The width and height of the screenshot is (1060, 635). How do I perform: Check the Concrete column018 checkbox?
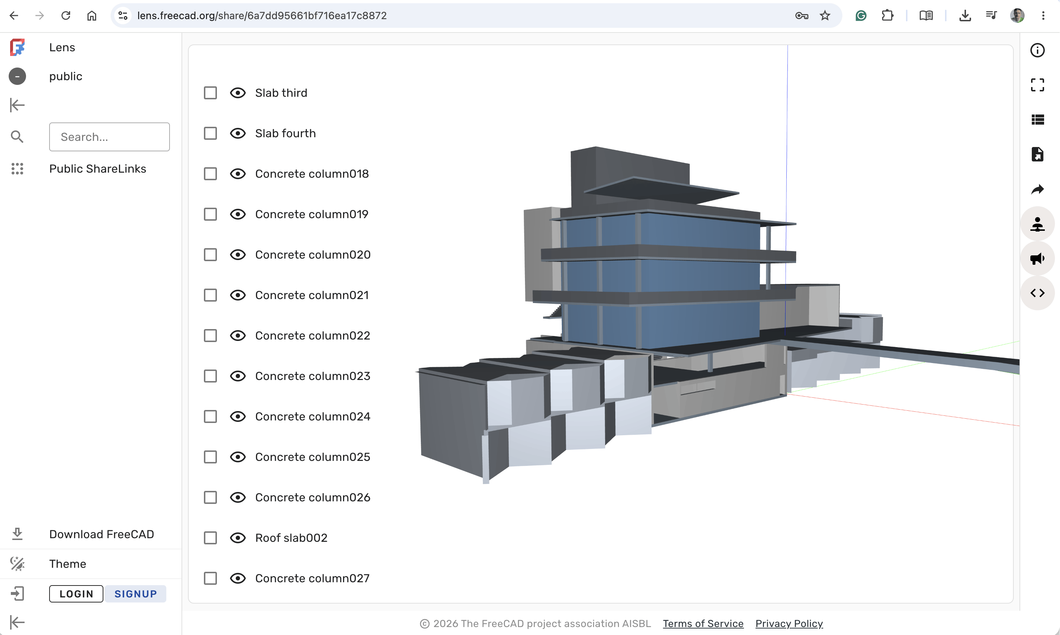click(210, 174)
